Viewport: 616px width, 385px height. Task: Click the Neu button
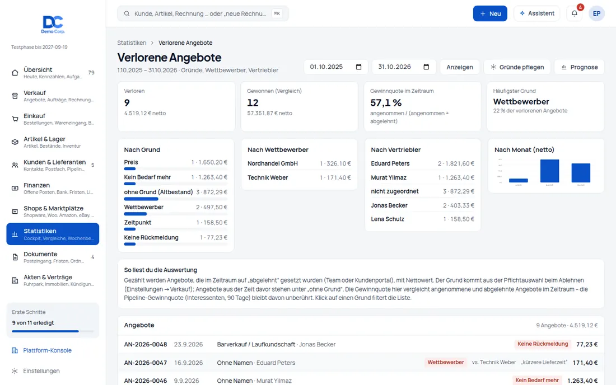click(x=490, y=13)
